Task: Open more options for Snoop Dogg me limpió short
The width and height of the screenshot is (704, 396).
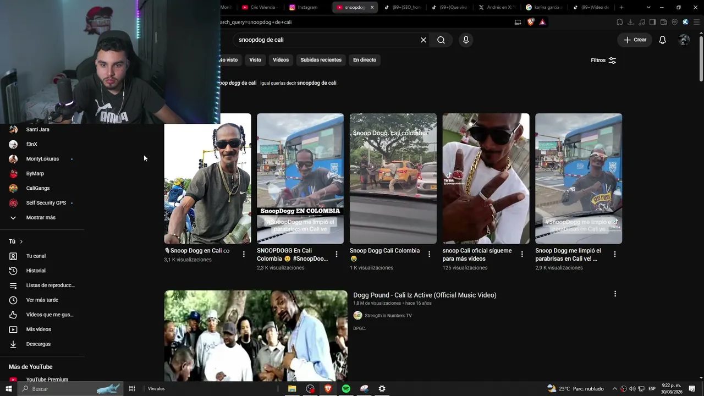Action: pyautogui.click(x=615, y=254)
